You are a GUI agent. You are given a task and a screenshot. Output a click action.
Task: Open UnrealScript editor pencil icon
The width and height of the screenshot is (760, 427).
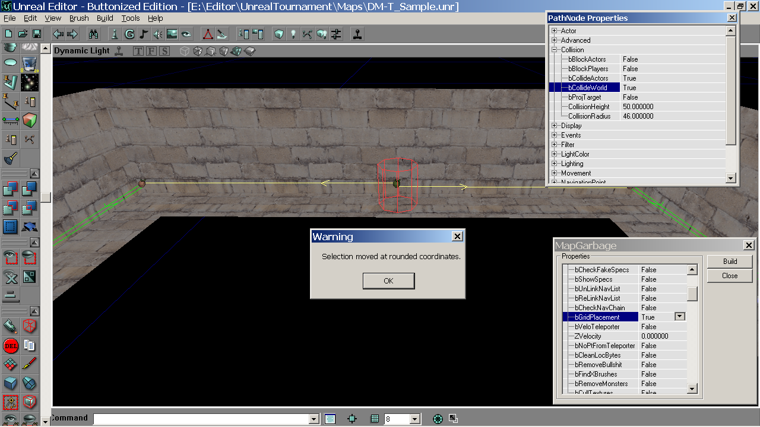click(222, 34)
